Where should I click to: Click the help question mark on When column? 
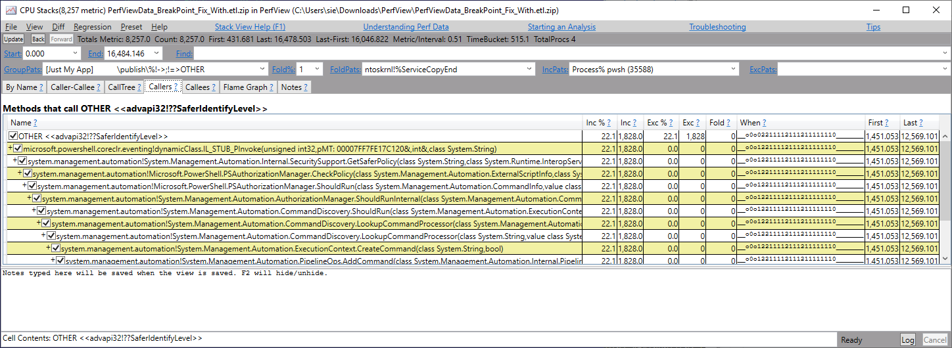[764, 123]
